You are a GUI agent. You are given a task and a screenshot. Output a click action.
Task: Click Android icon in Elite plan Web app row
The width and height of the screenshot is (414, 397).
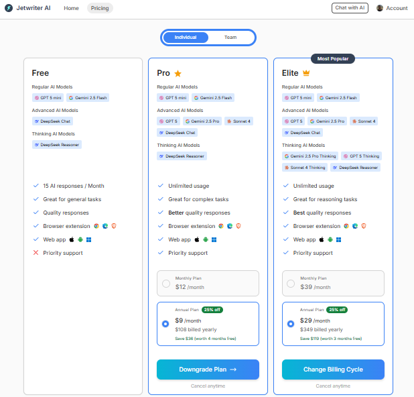(x=330, y=239)
